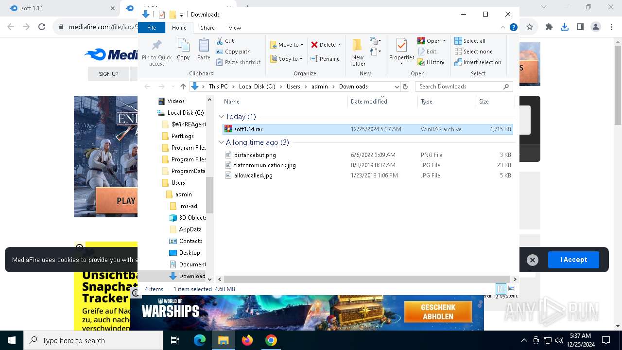
Task: Click the Explorer help question icon
Action: point(513,28)
